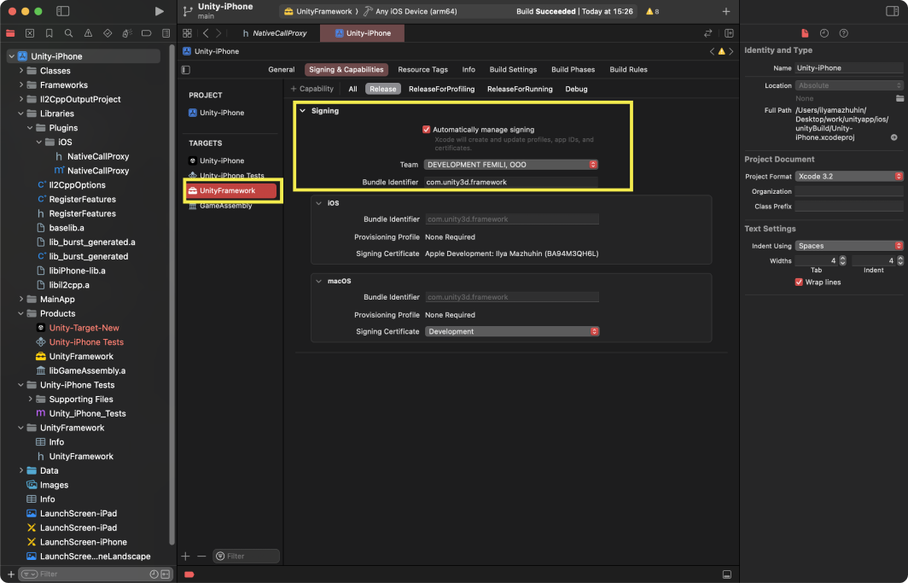
Task: Show the History inspector clock icon
Action: (824, 33)
